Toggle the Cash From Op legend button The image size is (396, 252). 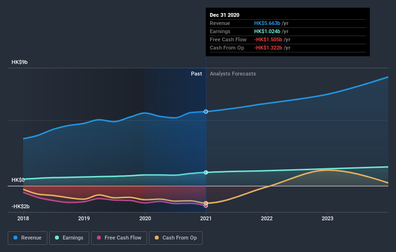[x=176, y=238]
